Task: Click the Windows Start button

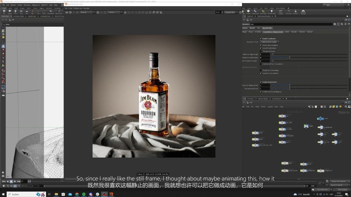Action: tap(3, 194)
